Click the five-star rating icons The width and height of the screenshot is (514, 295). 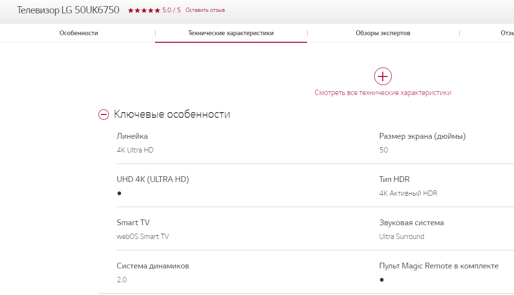(144, 10)
